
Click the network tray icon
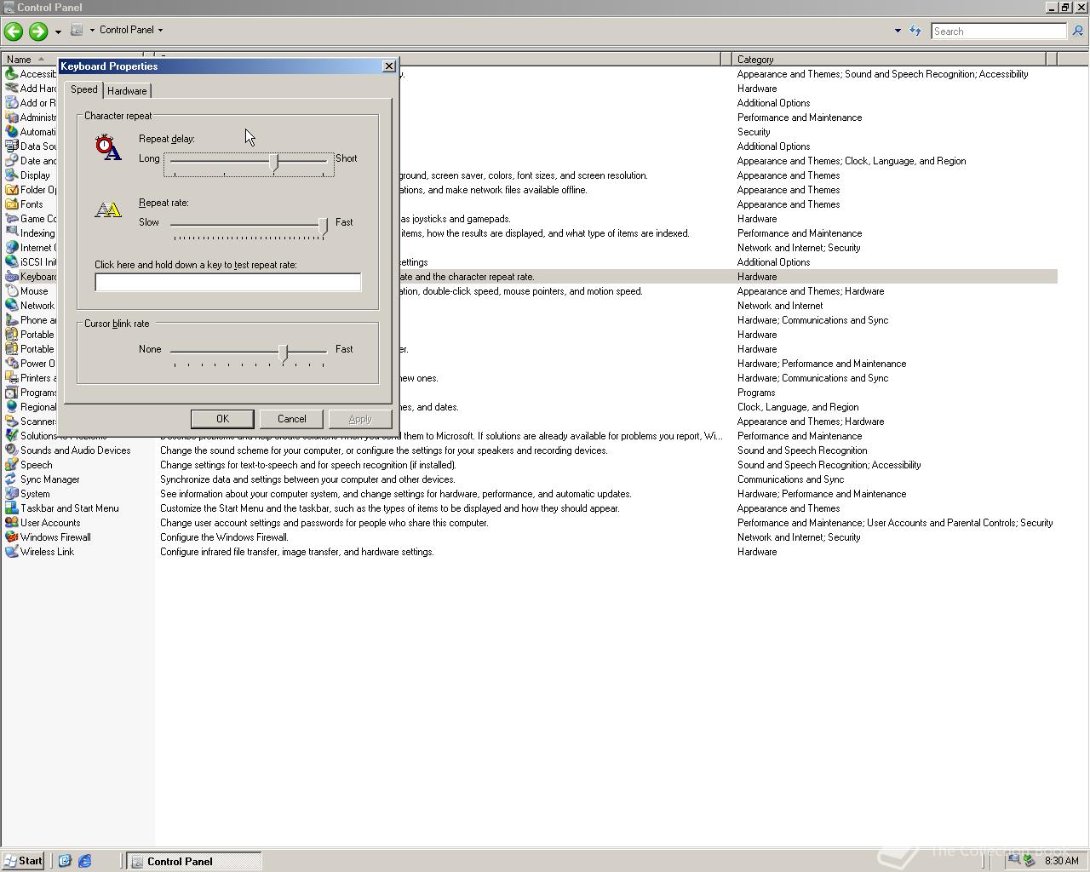pyautogui.click(x=1013, y=860)
